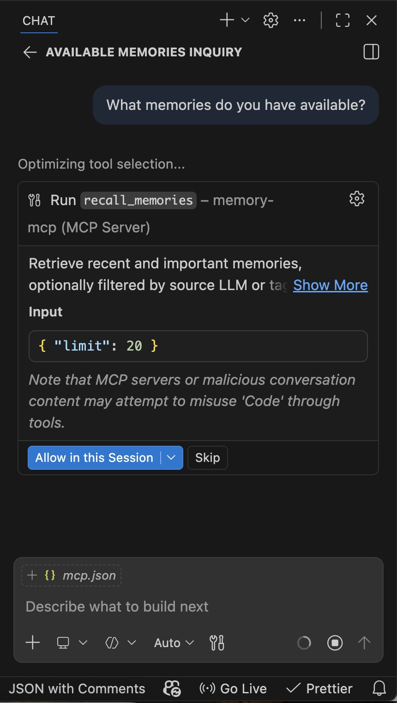Open chat settings via the gear at top
The image size is (397, 703).
pyautogui.click(x=271, y=20)
